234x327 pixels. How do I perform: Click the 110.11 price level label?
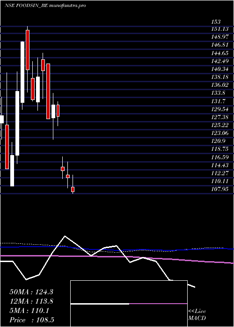pyautogui.click(x=220, y=181)
